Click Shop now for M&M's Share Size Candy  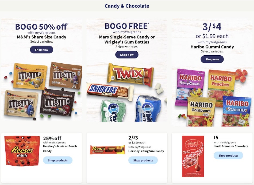coord(41,50)
